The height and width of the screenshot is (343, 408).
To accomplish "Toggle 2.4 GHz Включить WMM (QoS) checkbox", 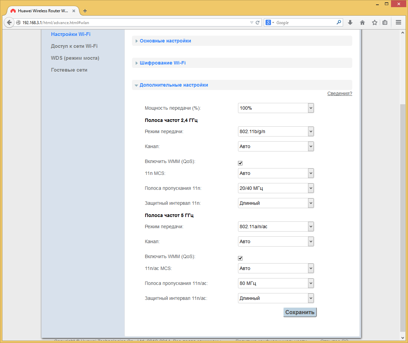I will pos(240,163).
